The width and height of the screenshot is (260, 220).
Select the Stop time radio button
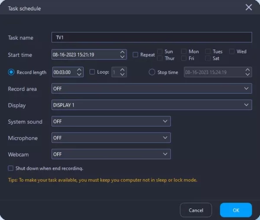152,72
